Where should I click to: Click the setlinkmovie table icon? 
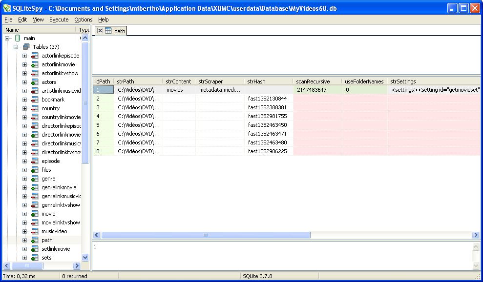click(x=35, y=249)
